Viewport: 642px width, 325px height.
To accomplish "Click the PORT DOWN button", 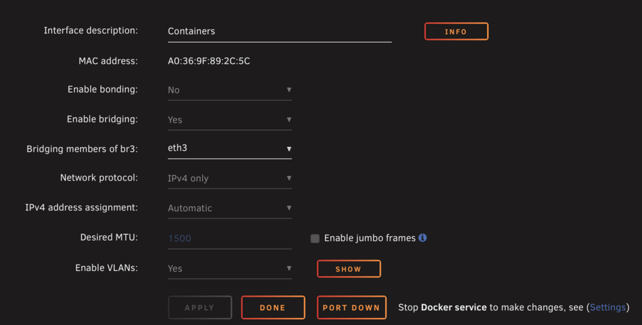I will [x=351, y=308].
